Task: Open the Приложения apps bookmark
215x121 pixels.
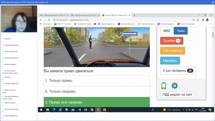Action: [46, 24]
